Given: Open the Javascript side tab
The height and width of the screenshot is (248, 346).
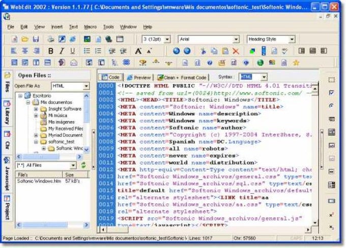Looking at the screenshot, I should click(x=7, y=174).
